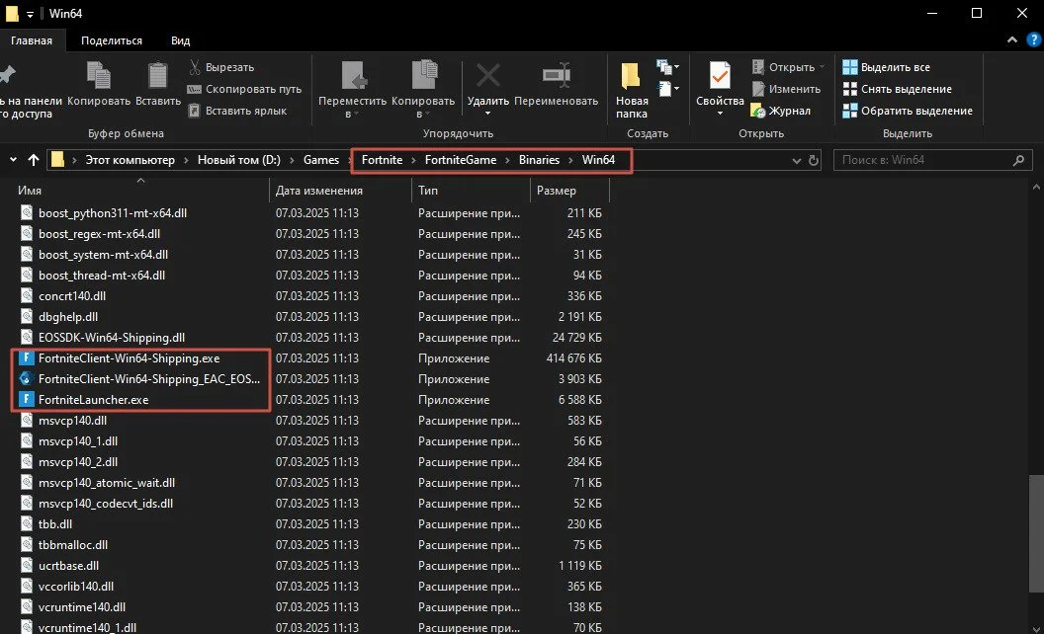Screen dimensions: 1044x634
Task: Select tbbmalloc.dll file
Action: coord(73,545)
